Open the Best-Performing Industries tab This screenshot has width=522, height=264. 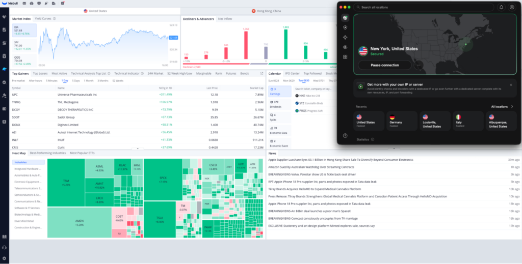[48, 153]
